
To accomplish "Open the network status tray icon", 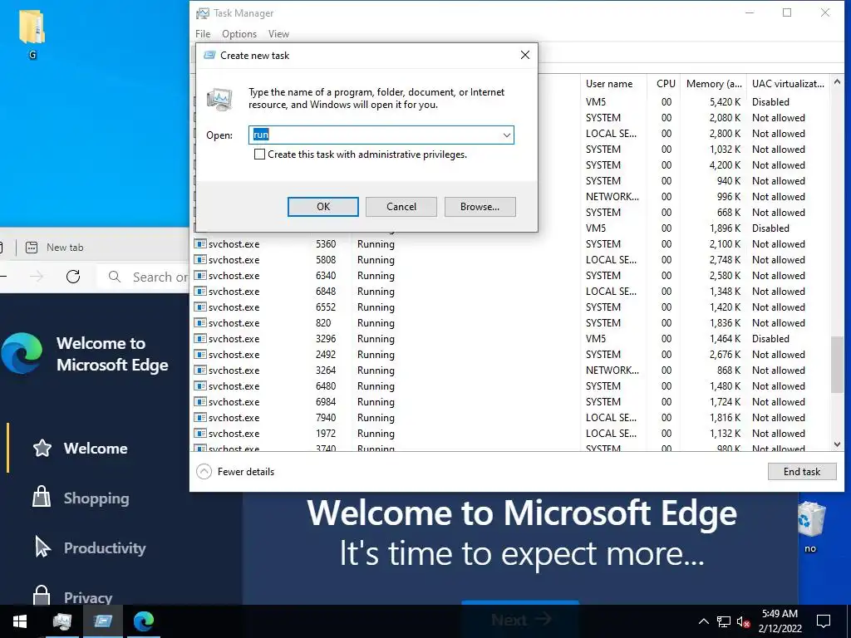I will tap(724, 621).
